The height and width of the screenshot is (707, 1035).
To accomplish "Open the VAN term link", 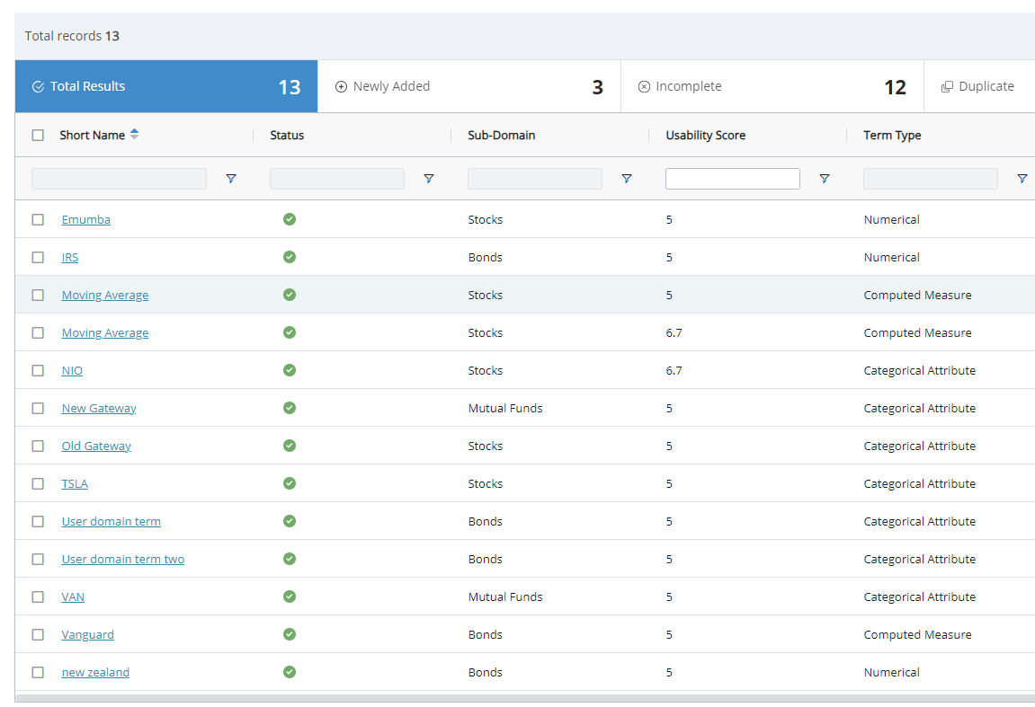I will pos(73,597).
